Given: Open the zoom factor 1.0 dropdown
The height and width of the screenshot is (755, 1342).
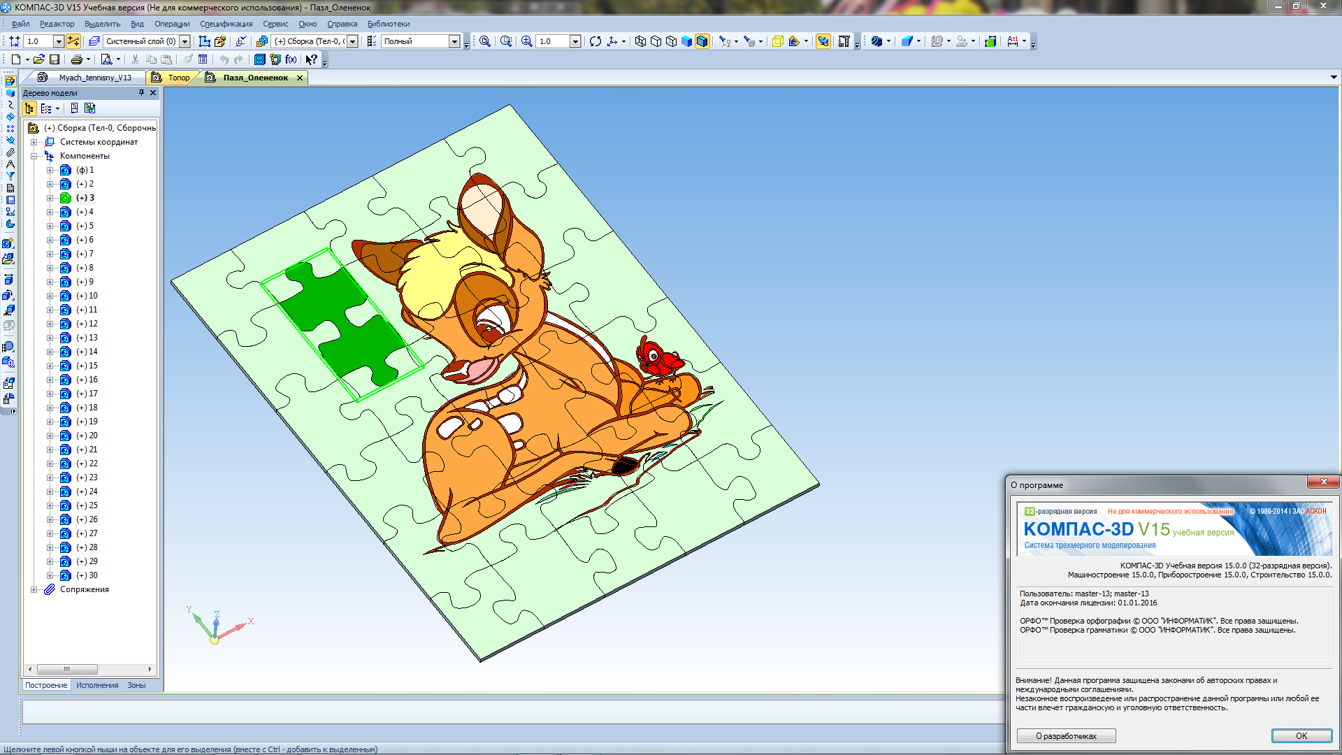Looking at the screenshot, I should pyautogui.click(x=575, y=41).
